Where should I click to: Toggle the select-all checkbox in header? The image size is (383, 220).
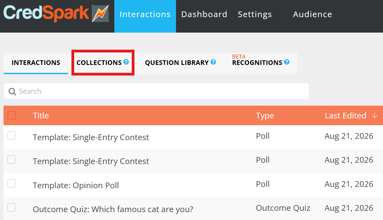12,115
